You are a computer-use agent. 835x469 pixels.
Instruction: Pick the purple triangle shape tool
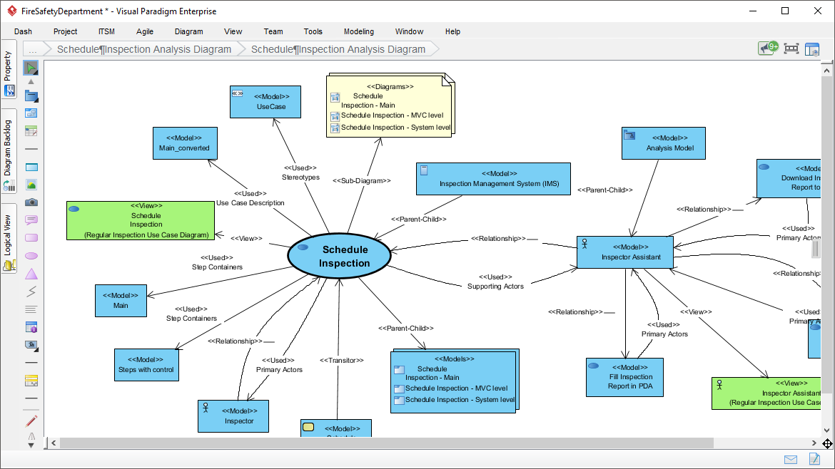(31, 274)
